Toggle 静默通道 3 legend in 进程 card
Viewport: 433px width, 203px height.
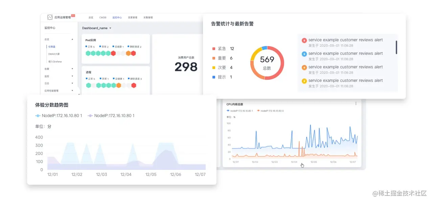coord(135,79)
